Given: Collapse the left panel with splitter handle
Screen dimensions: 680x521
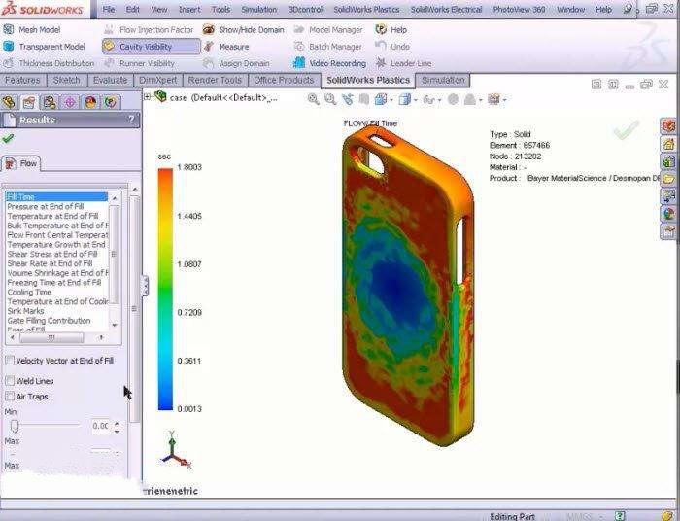Looking at the screenshot, I should click(x=146, y=287).
